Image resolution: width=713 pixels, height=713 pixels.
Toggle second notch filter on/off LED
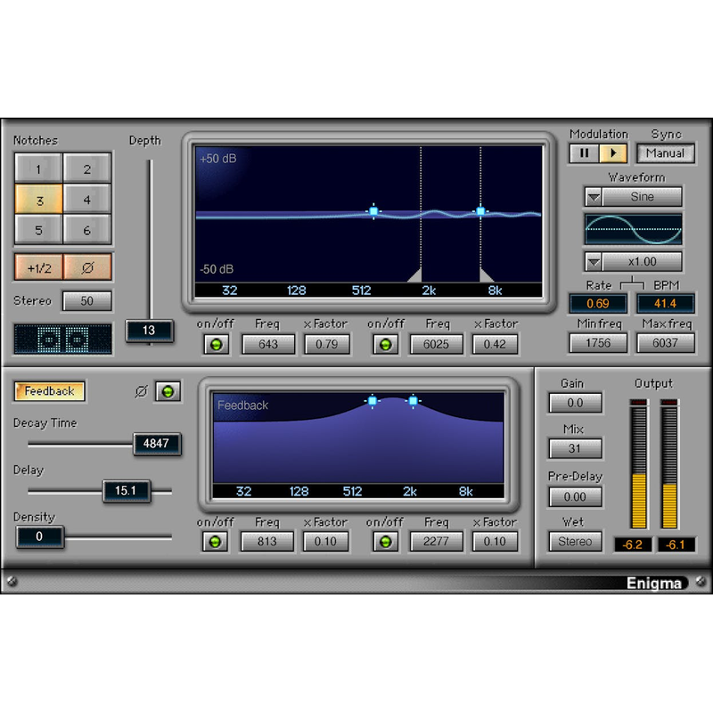(x=386, y=344)
